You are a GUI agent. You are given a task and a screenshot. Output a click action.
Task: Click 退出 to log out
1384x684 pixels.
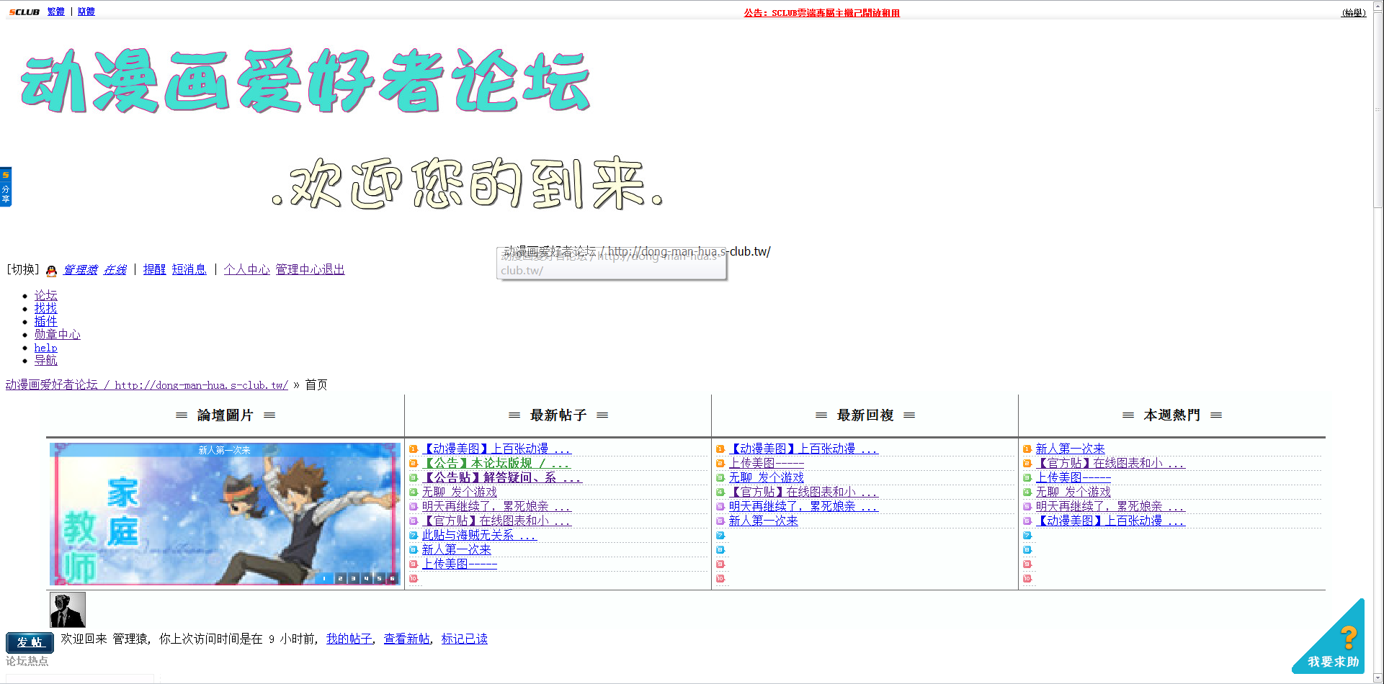(333, 269)
